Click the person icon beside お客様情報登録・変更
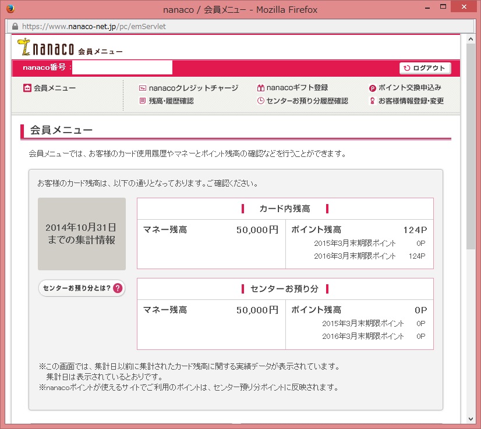This screenshot has width=481, height=429. coord(373,101)
